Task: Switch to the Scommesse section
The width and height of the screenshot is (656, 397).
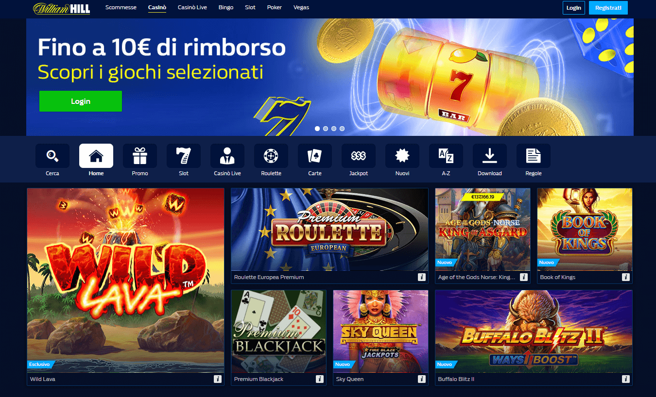Action: [121, 7]
